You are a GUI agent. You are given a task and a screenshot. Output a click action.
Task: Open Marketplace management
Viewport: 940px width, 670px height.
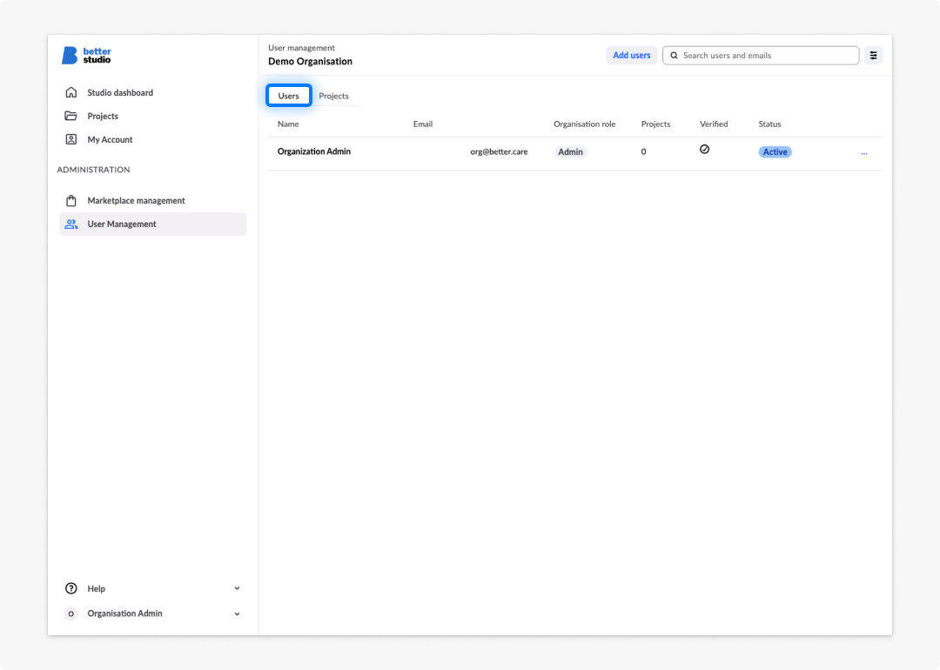(153, 200)
